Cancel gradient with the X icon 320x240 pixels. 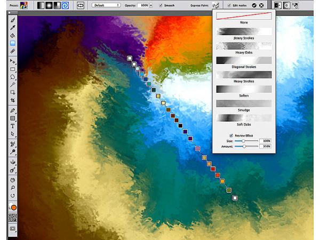click(262, 5)
